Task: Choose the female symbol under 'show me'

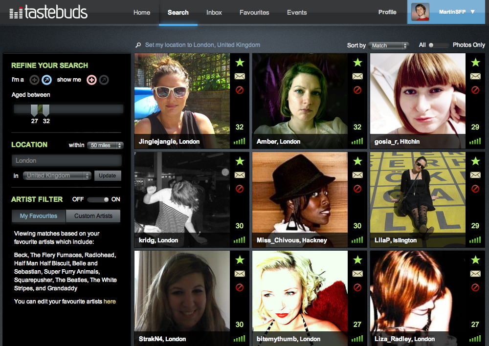Action: click(x=91, y=80)
